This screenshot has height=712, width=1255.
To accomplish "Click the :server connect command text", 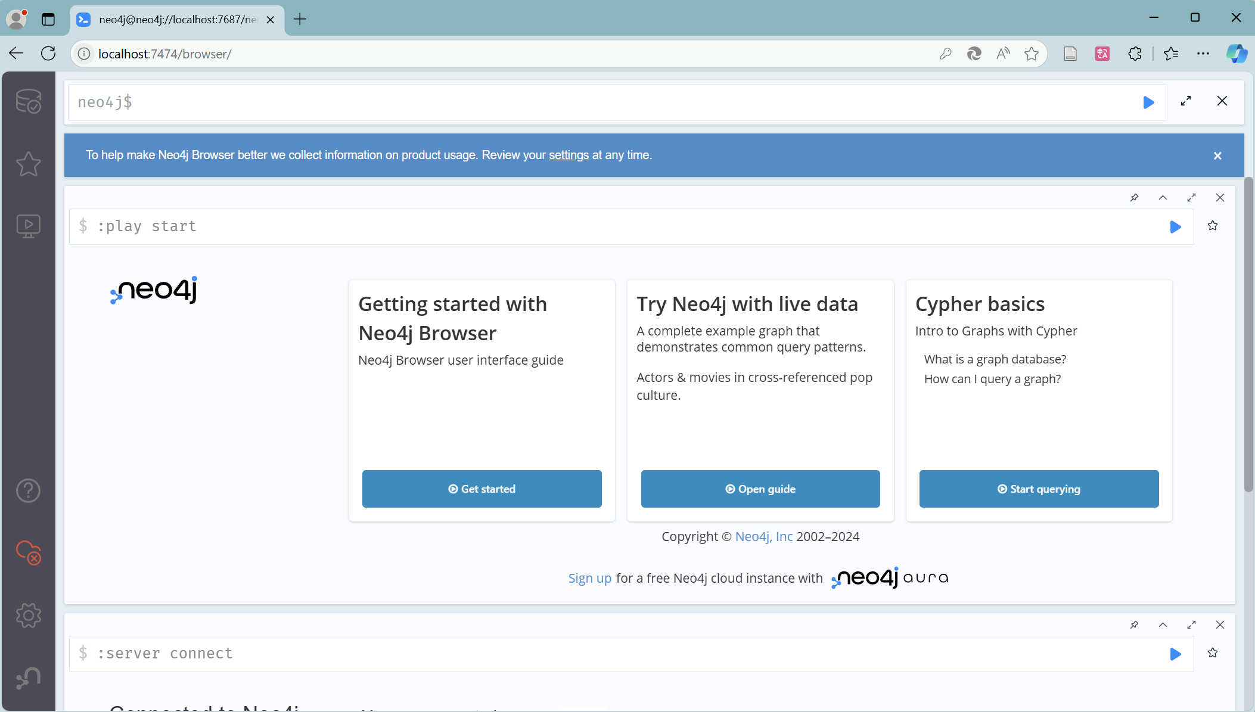I will [x=165, y=654].
